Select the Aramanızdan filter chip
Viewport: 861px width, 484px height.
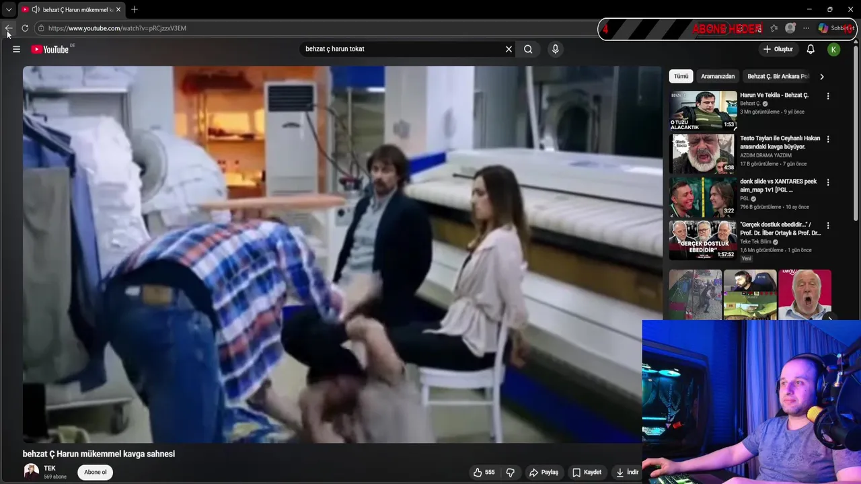point(718,77)
